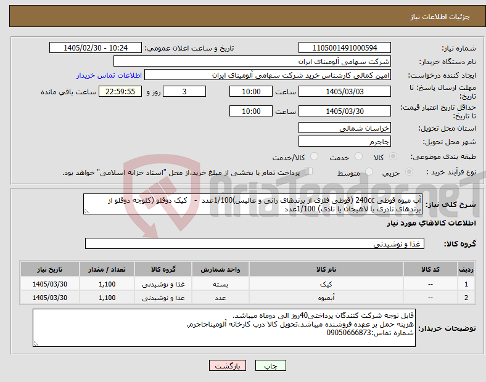Click date 1405/03/30 in the آبمیوه row

pyautogui.click(x=50, y=298)
